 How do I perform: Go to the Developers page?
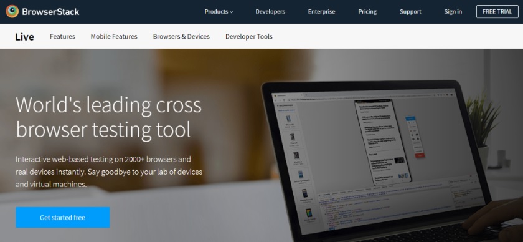coord(270,12)
